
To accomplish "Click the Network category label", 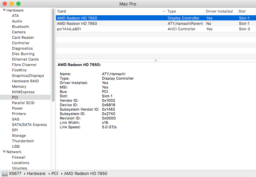I will click(14, 152).
